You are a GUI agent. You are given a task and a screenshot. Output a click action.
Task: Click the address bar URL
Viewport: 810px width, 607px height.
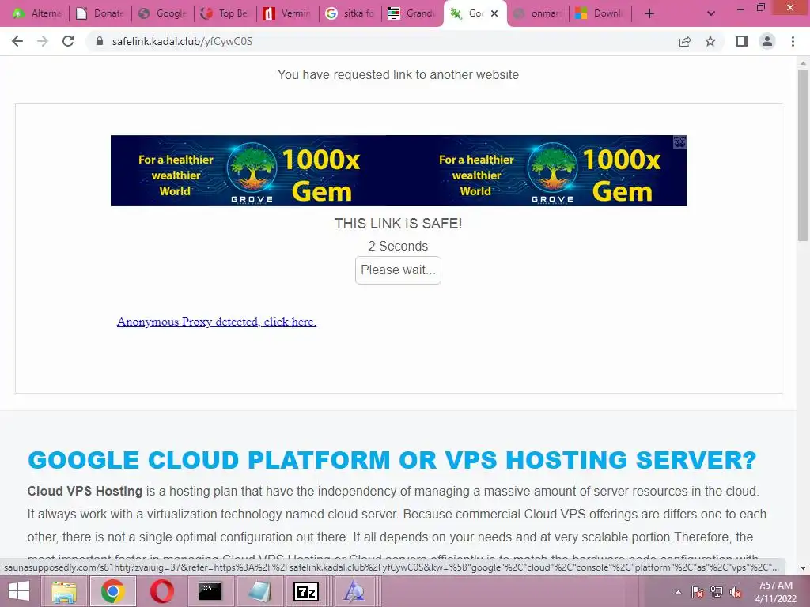(183, 41)
